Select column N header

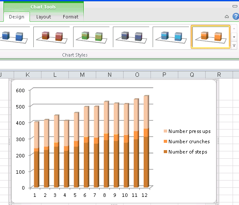click(109, 75)
